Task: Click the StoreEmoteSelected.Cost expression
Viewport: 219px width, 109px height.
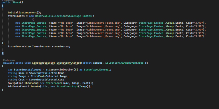Action: point(47,80)
